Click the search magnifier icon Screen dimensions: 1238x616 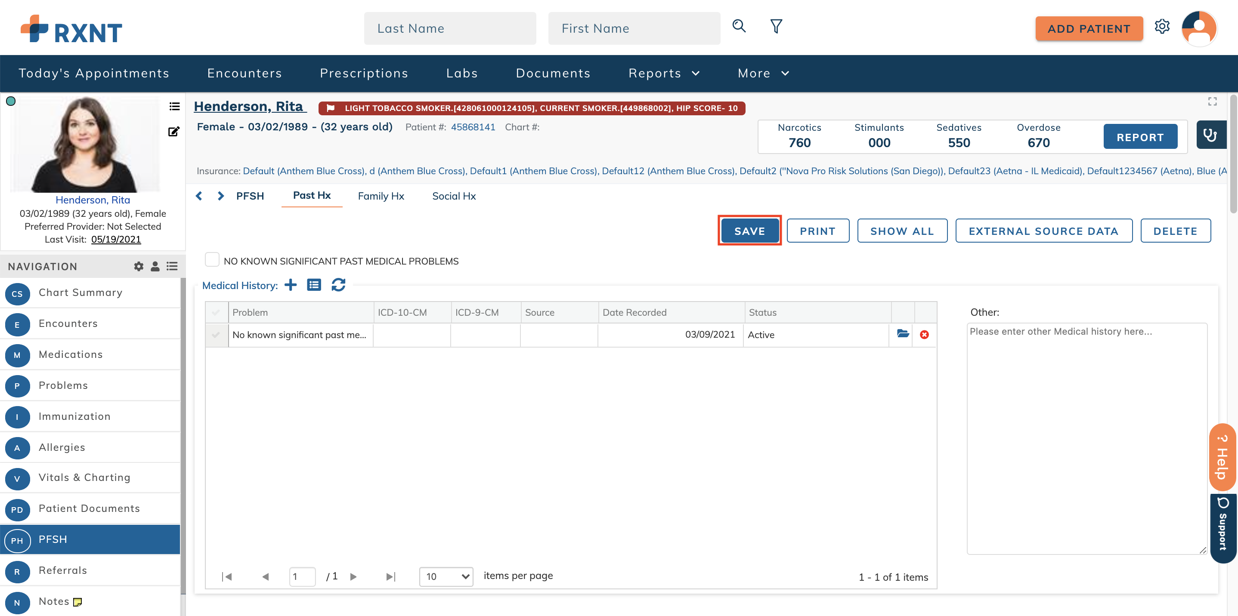(739, 26)
